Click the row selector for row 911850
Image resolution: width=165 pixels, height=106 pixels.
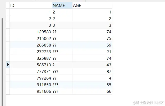(x=8, y=85)
